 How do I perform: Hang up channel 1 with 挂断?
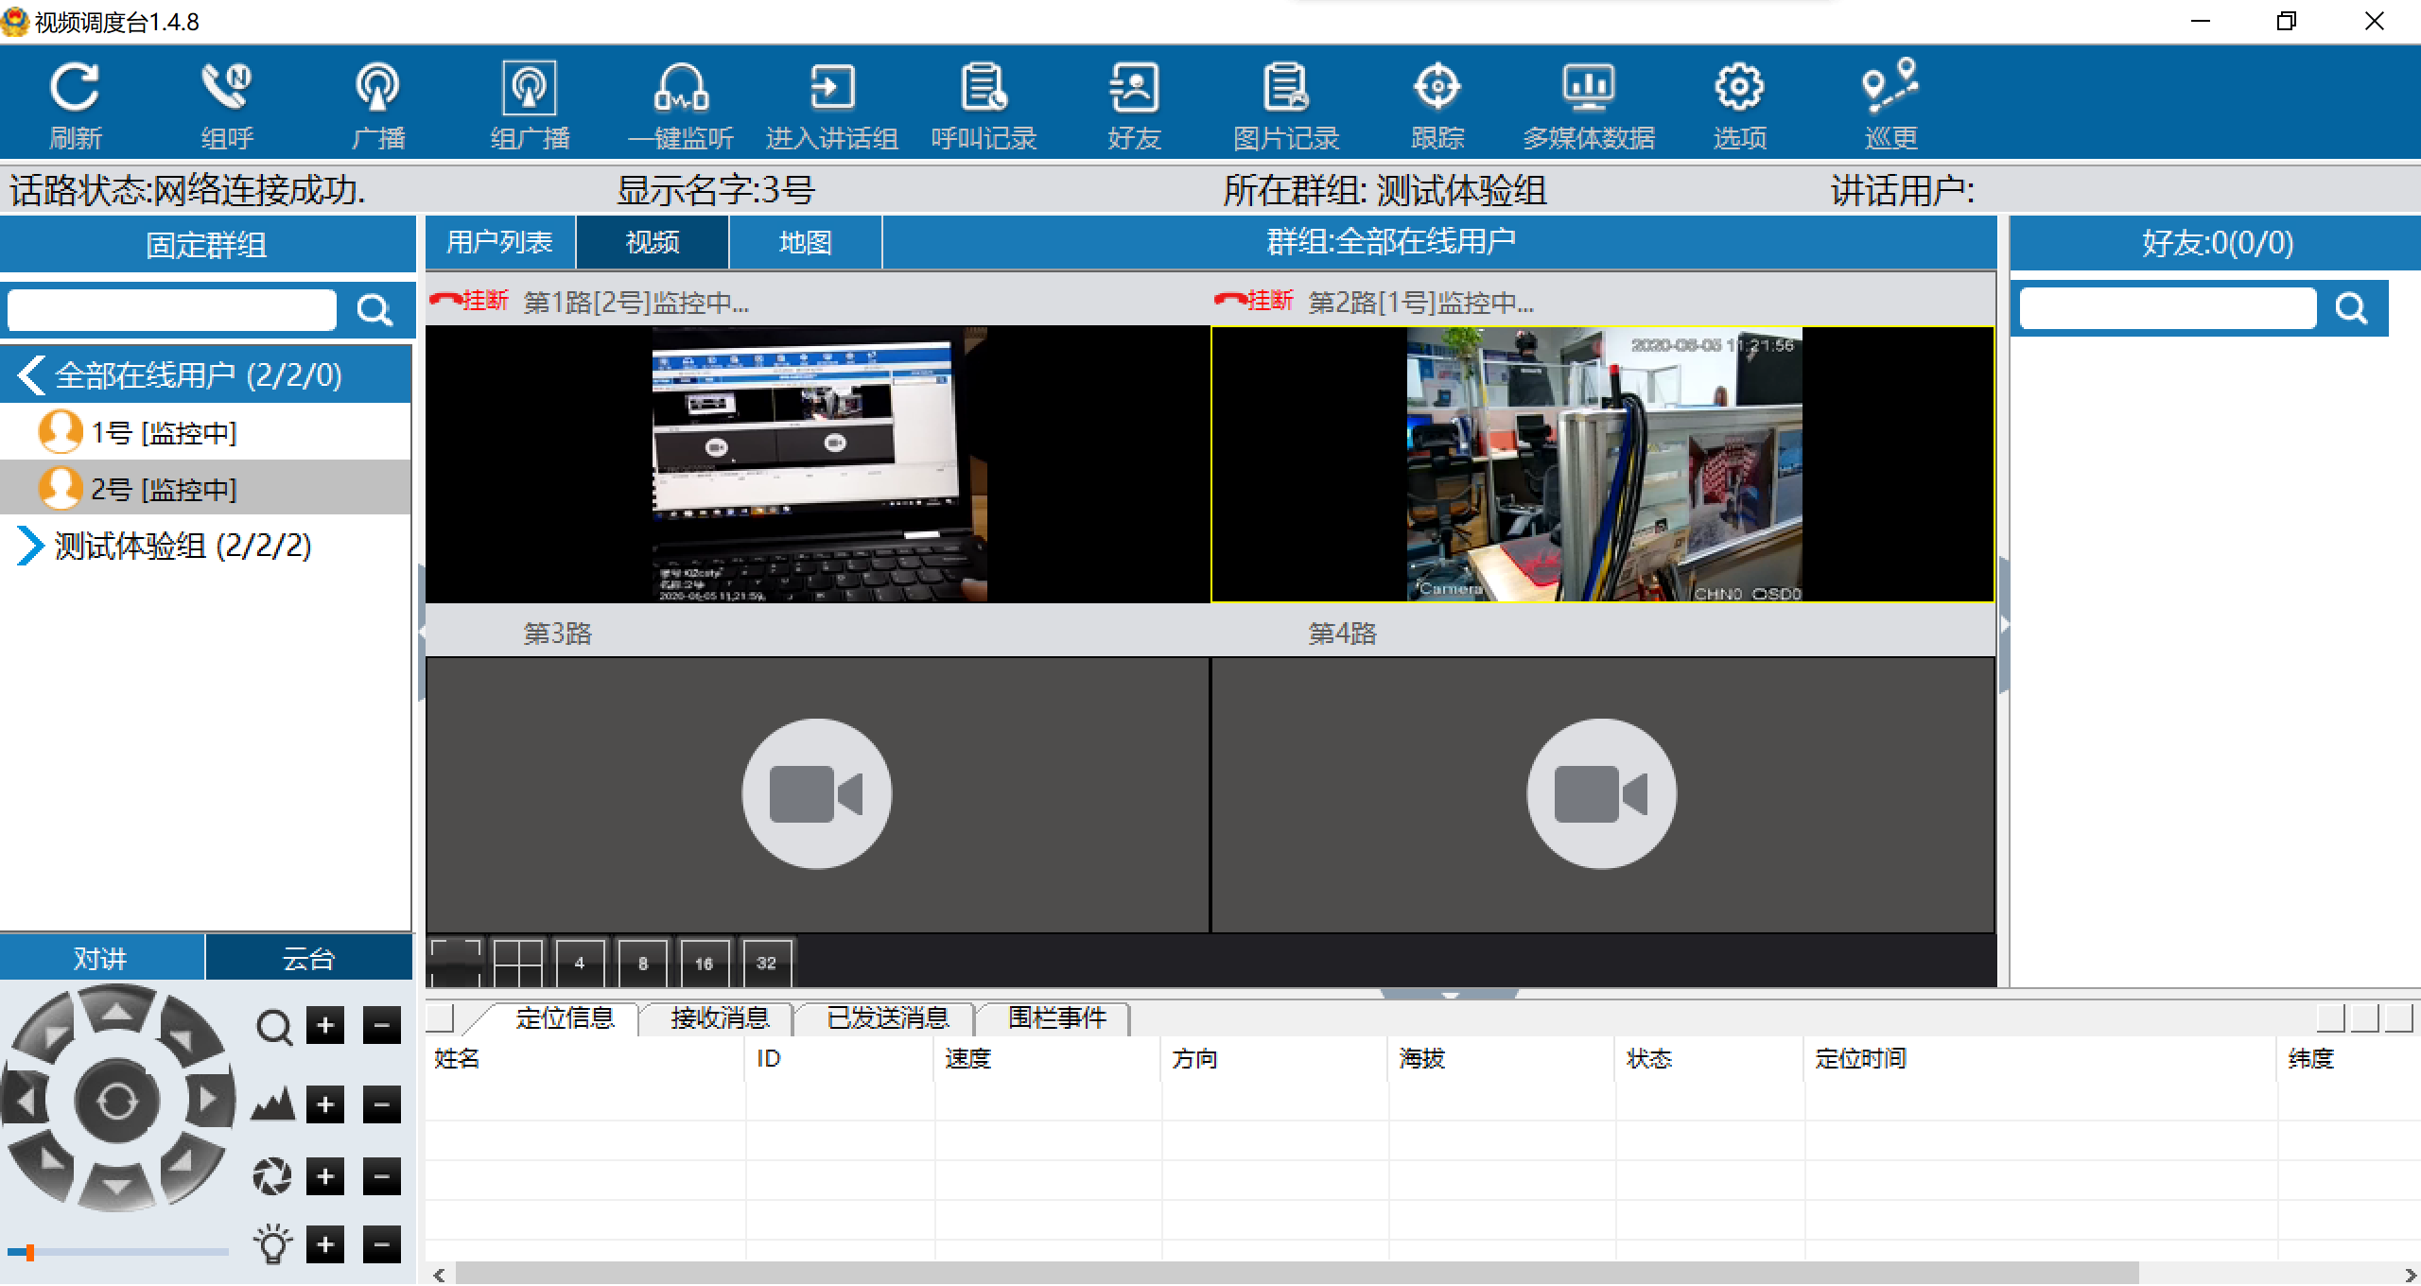pos(470,301)
